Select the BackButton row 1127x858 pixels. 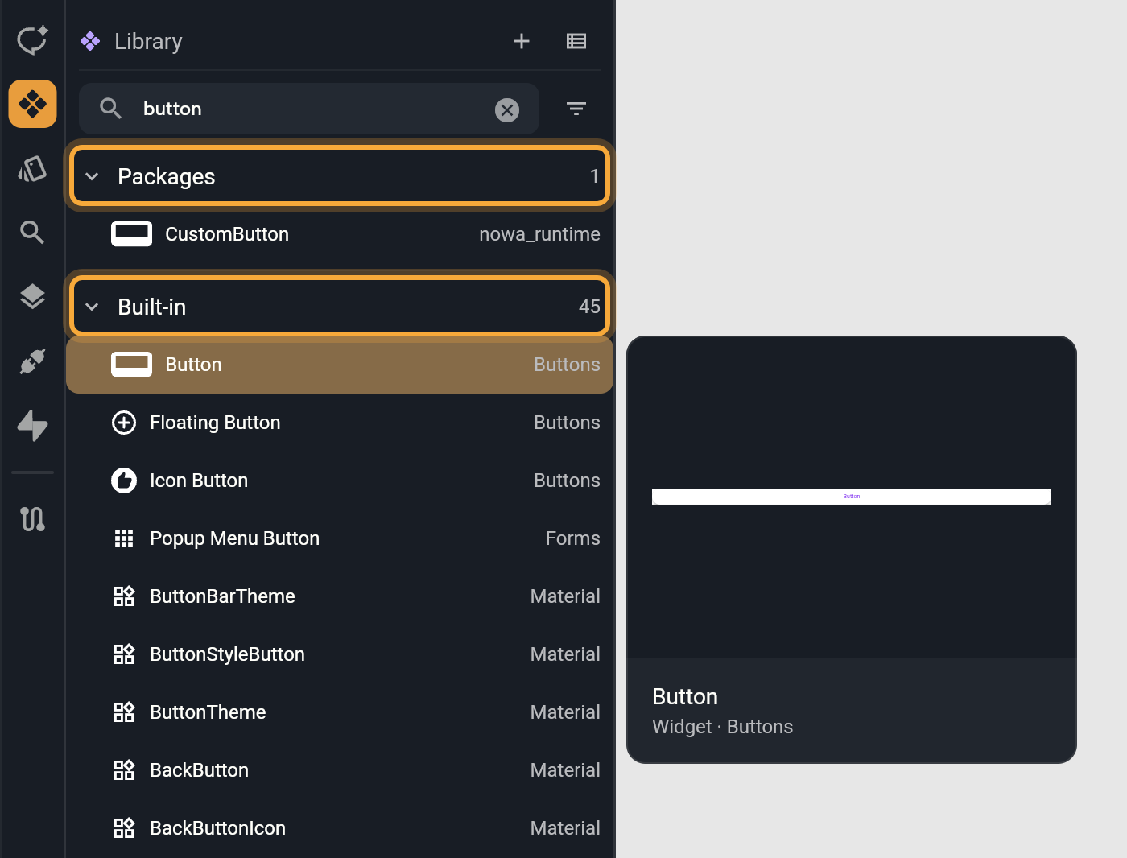pos(340,770)
